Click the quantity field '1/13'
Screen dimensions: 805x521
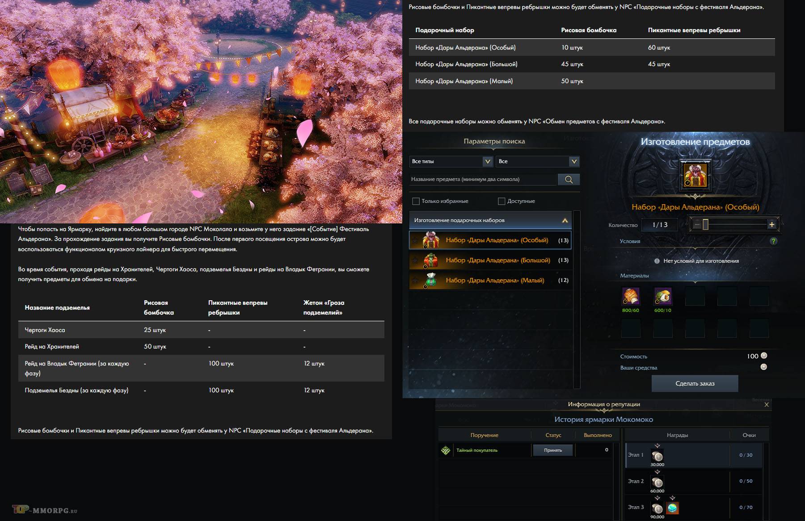click(660, 225)
